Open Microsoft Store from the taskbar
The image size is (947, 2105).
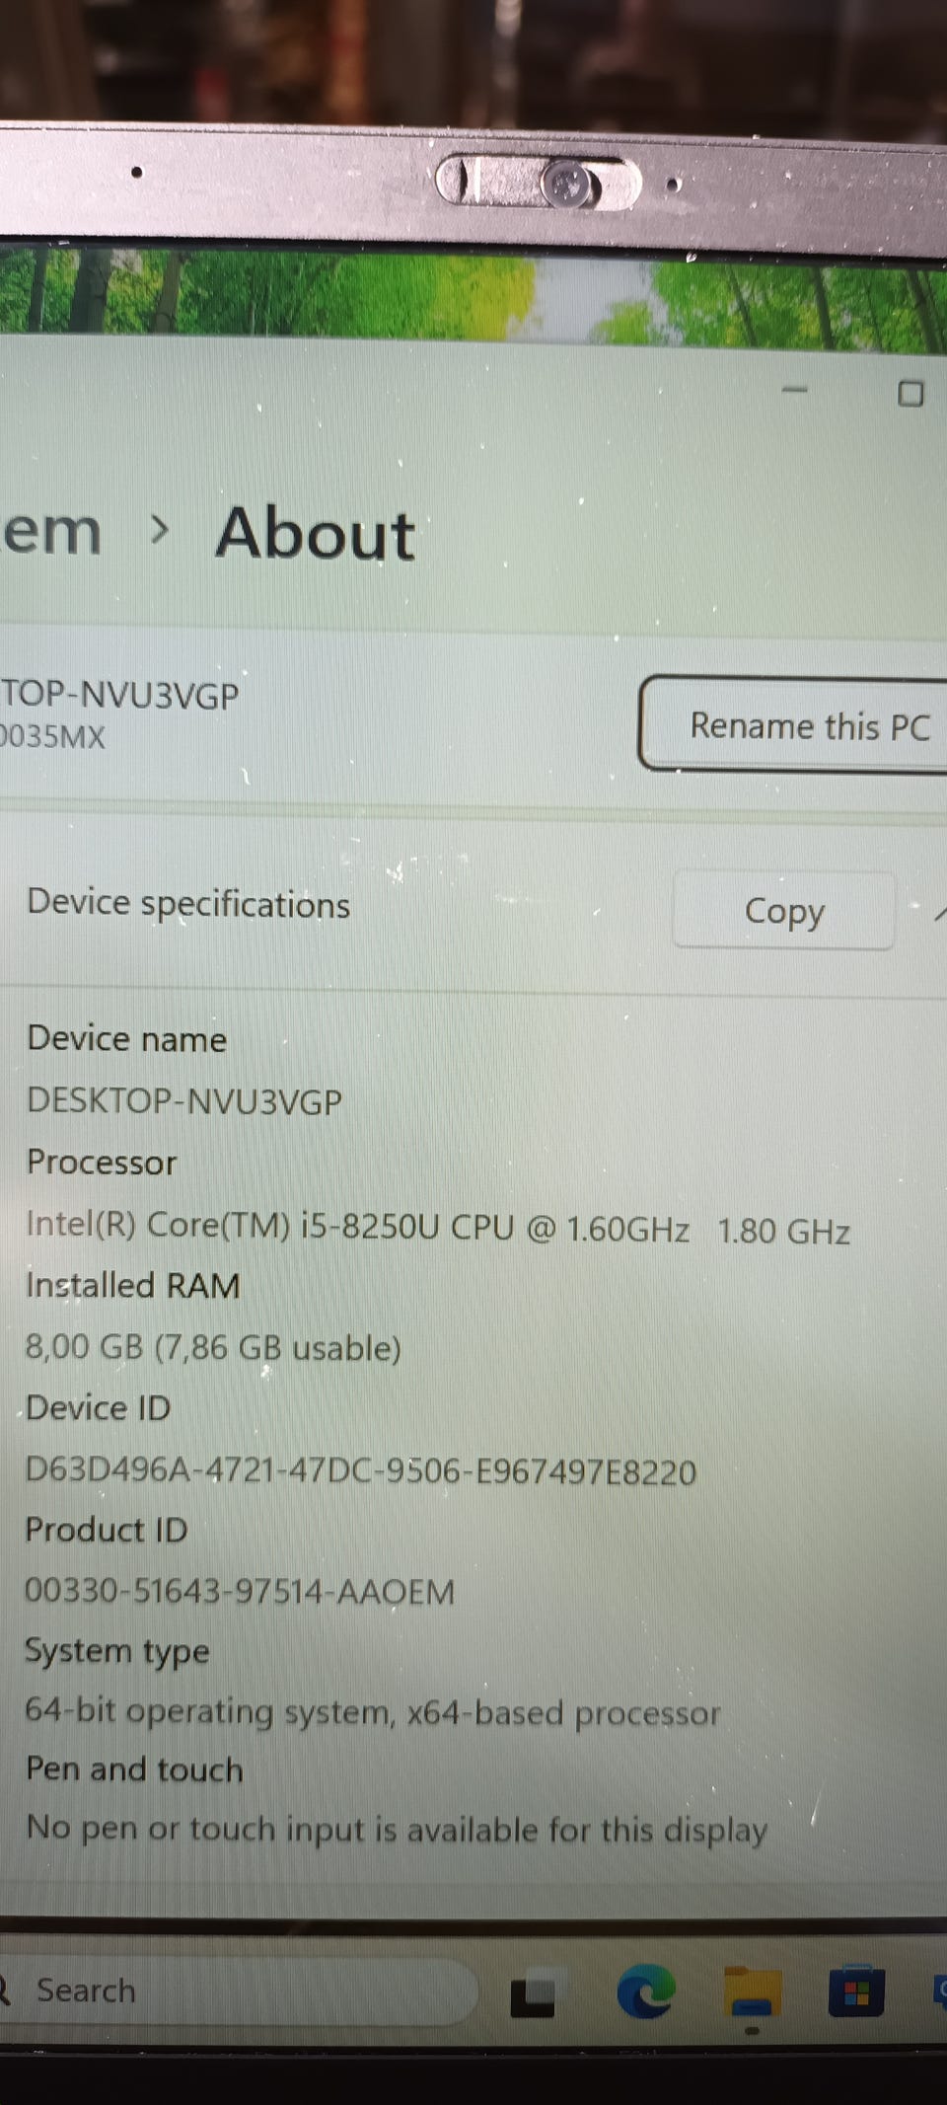(855, 1992)
